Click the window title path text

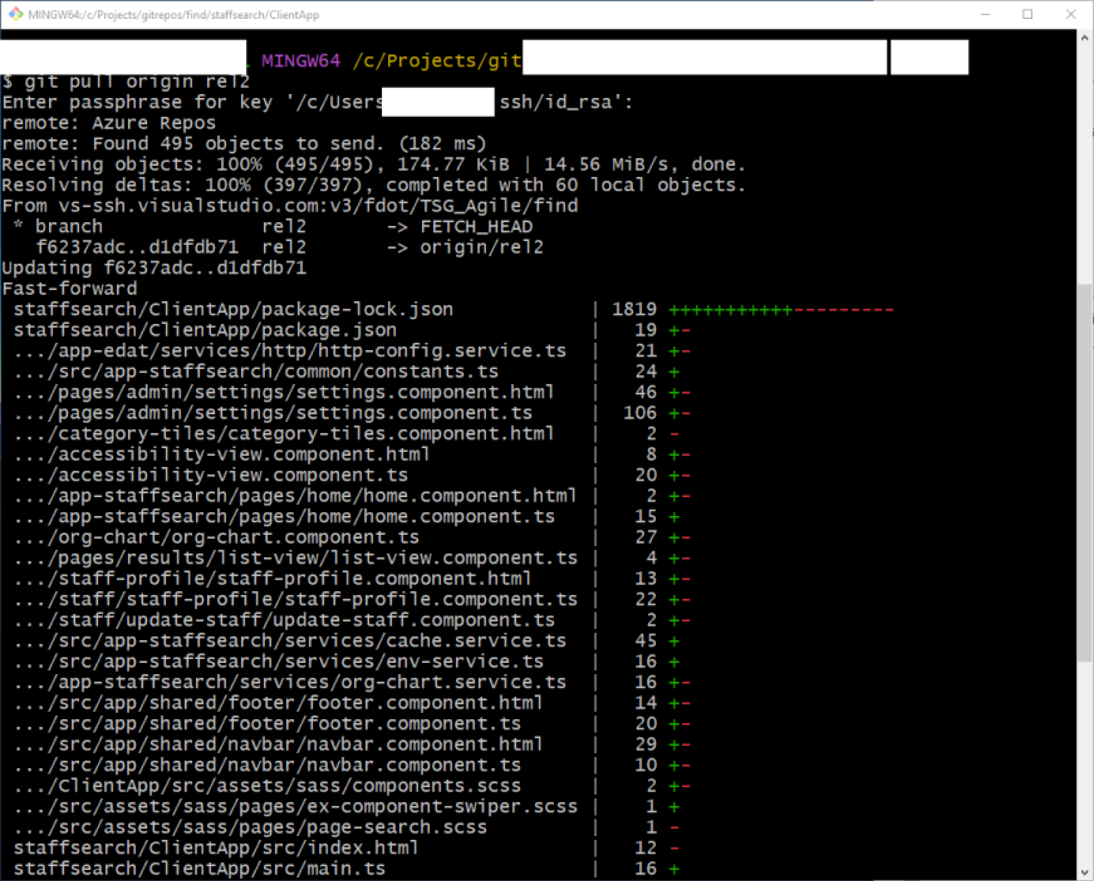(x=174, y=15)
